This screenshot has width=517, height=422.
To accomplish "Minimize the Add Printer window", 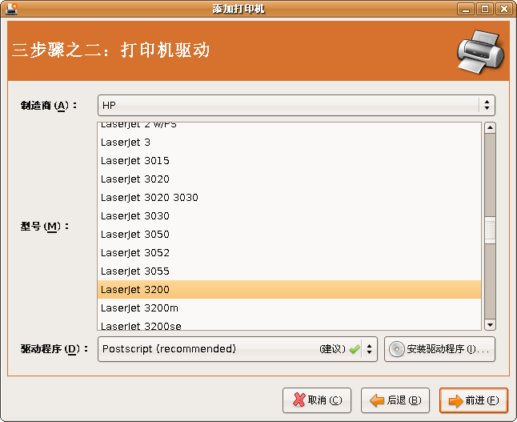I will [x=466, y=9].
